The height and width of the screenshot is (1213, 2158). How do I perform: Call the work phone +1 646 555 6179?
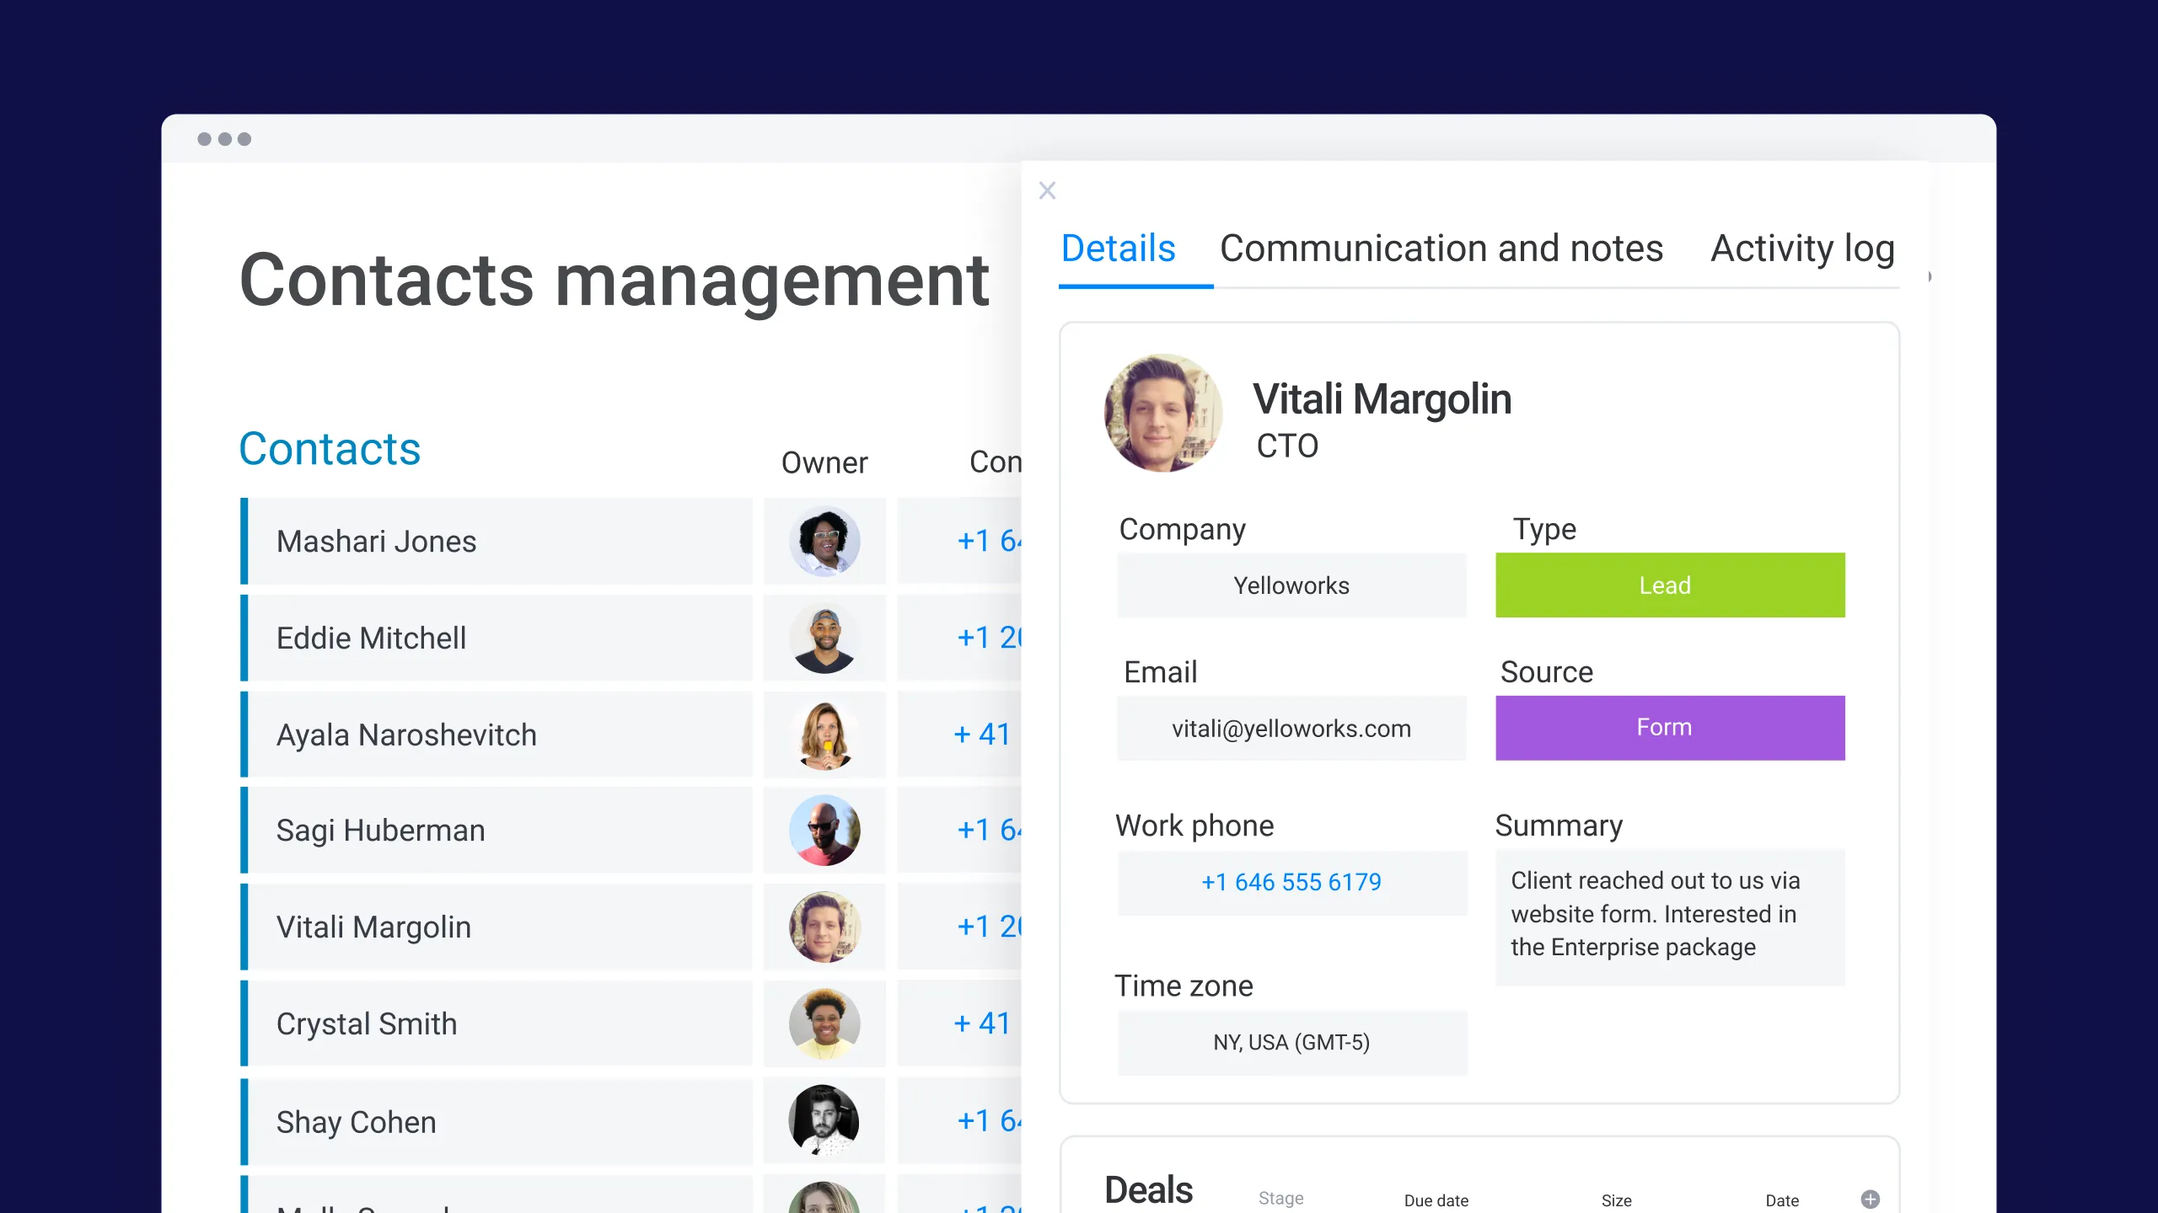pyautogui.click(x=1291, y=882)
